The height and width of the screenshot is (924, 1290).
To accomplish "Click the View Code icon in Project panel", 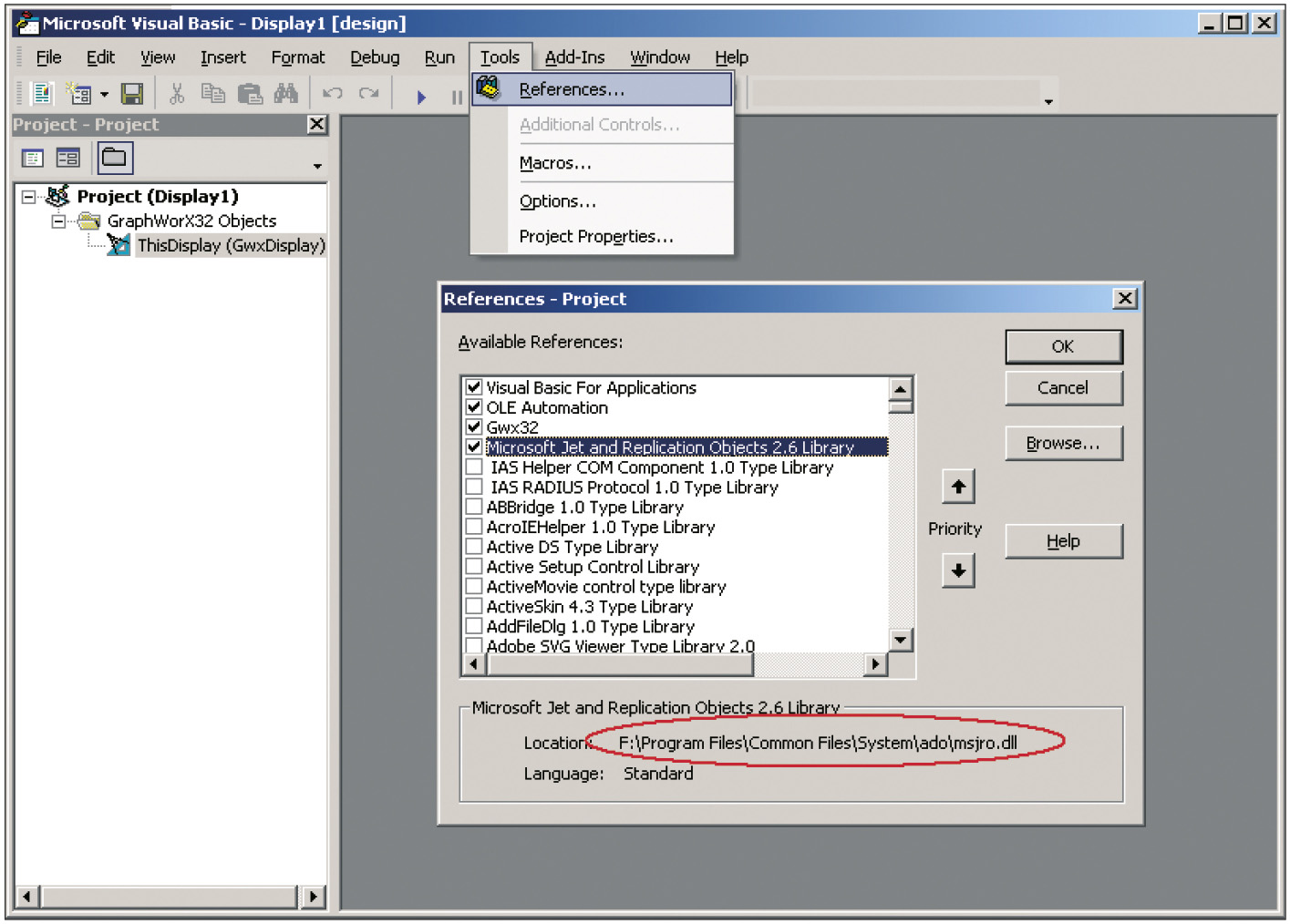I will [33, 159].
